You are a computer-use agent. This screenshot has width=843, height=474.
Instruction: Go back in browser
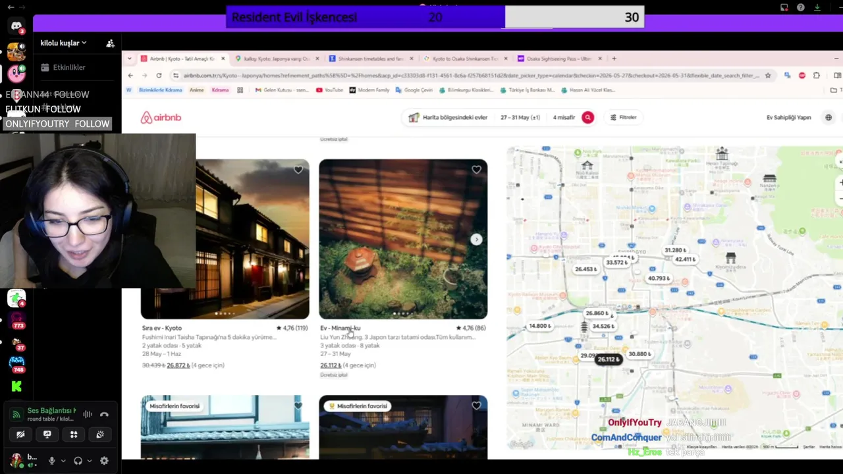click(x=130, y=76)
